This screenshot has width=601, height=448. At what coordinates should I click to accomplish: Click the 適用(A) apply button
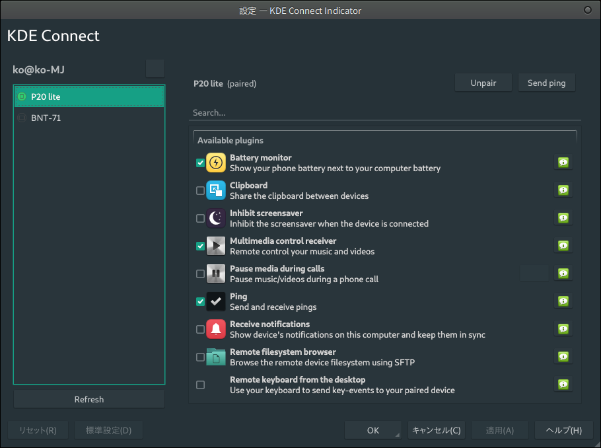pyautogui.click(x=500, y=430)
